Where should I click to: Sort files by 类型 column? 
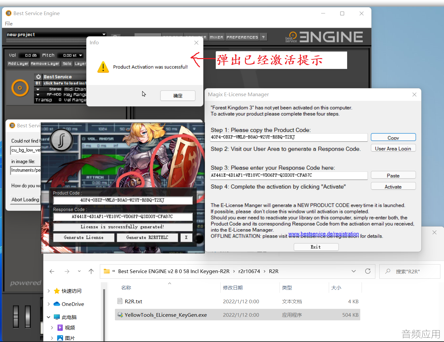click(287, 288)
